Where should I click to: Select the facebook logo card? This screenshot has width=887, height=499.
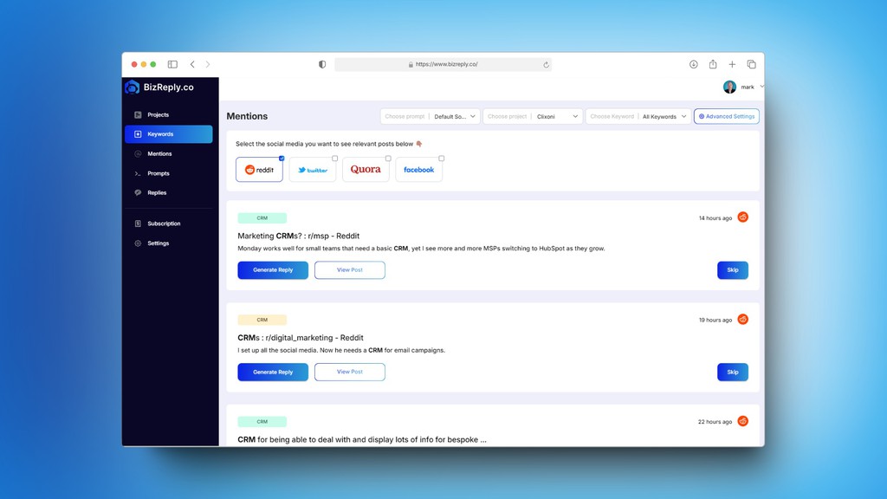418,170
